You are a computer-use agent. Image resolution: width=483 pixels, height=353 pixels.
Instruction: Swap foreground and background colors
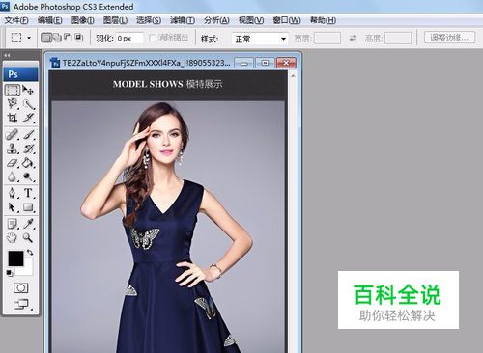30,252
